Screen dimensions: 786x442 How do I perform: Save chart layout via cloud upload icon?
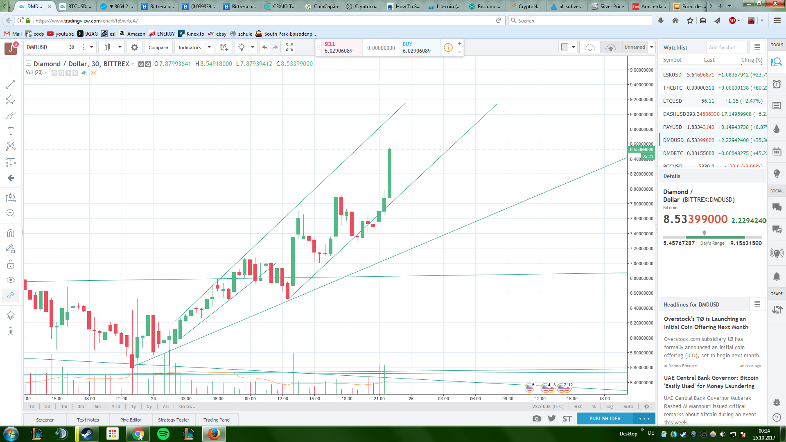coord(610,47)
